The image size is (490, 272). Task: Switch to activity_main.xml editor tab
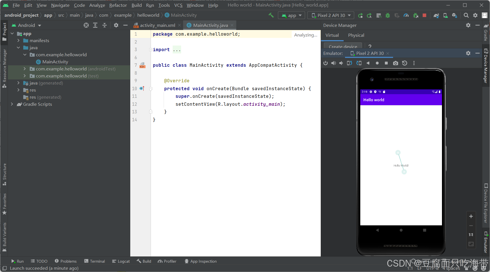pyautogui.click(x=157, y=25)
